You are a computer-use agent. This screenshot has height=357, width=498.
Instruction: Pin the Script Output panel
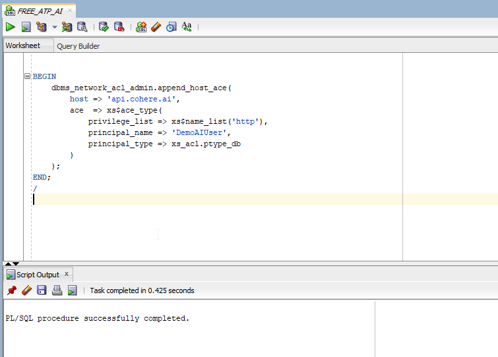coord(12,290)
